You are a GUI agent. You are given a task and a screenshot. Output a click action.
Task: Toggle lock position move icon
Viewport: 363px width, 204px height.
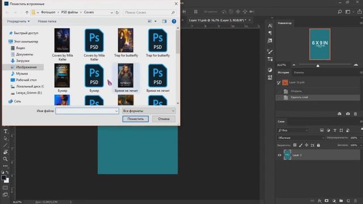coord(306,145)
